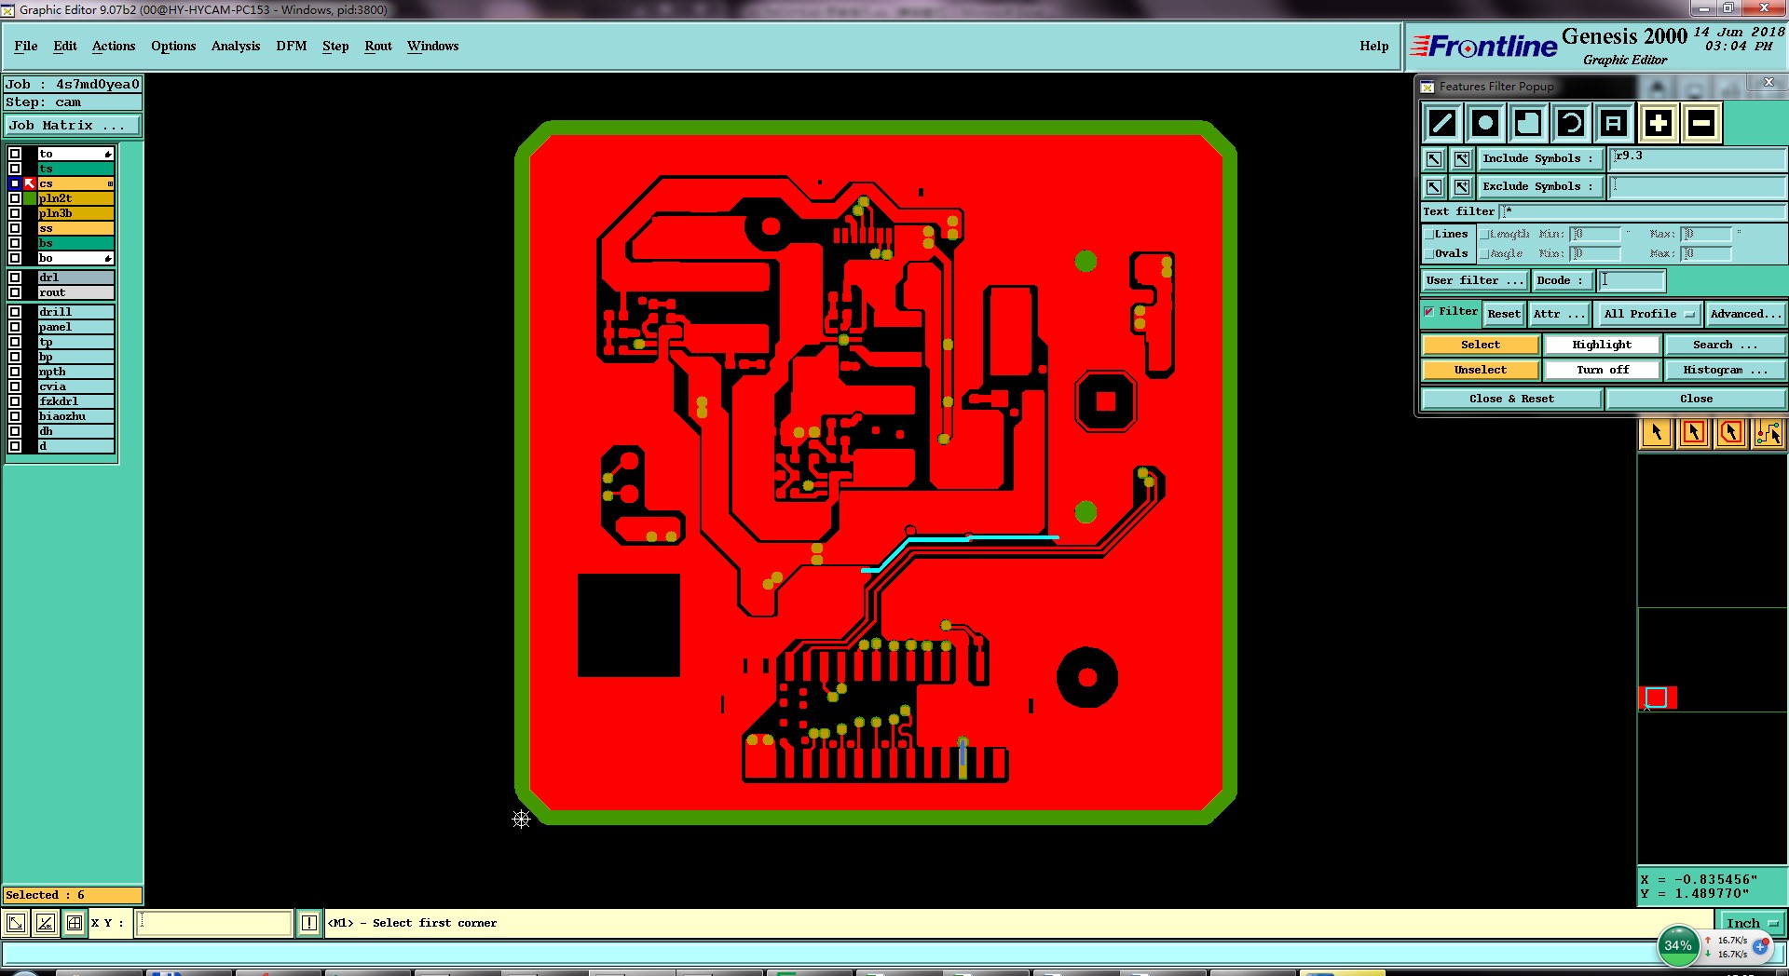
Task: Click the zoom area icon in the status bar
Action: (x=16, y=923)
